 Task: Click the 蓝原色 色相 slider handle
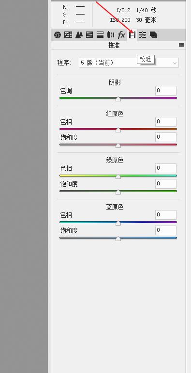(x=118, y=223)
